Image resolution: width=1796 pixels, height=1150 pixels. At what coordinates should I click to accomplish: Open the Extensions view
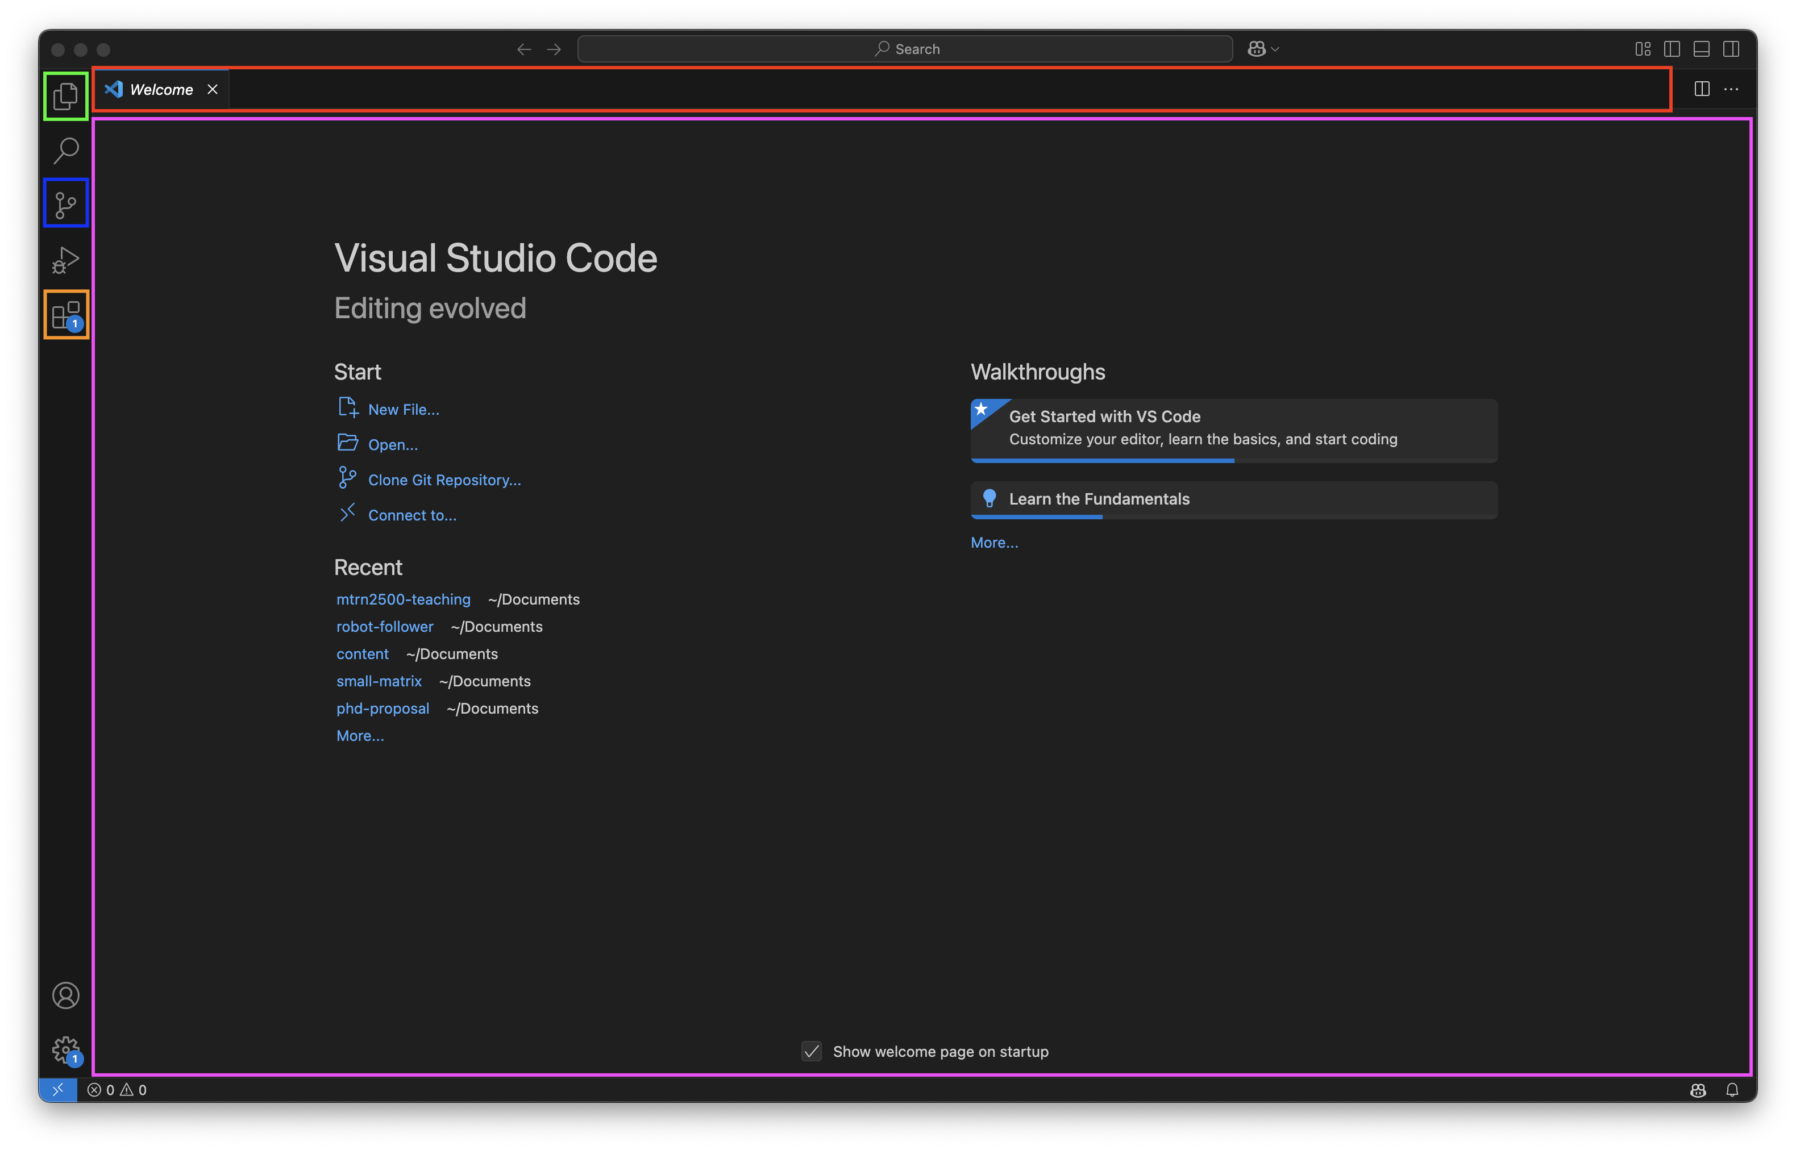pos(66,314)
